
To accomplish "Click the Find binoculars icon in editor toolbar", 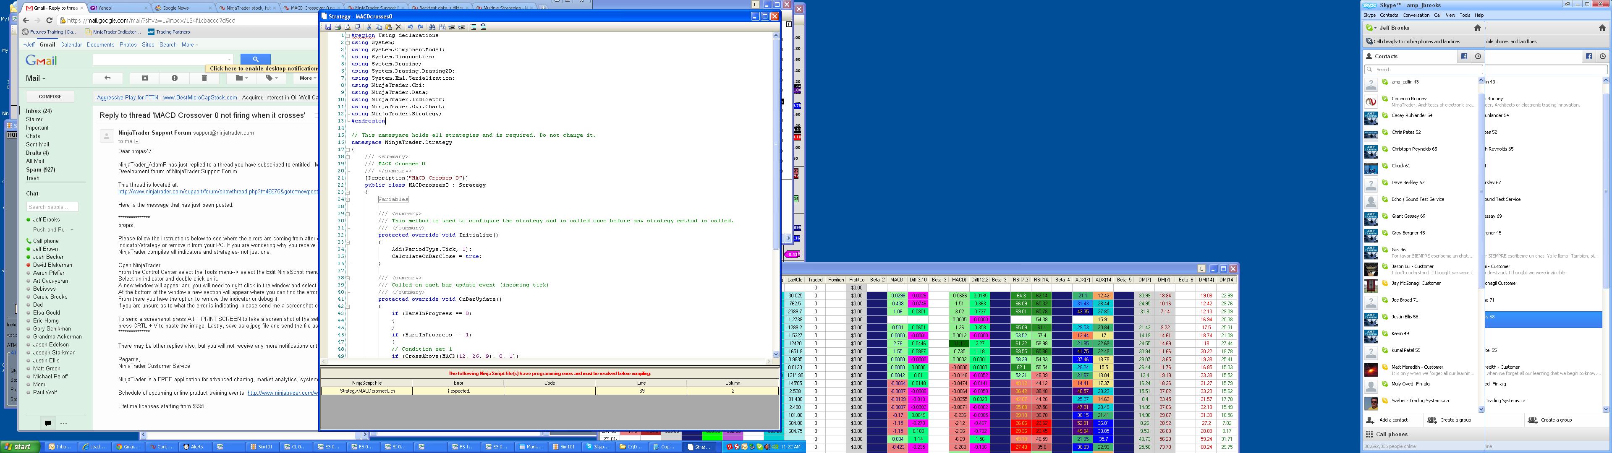I will (432, 28).
